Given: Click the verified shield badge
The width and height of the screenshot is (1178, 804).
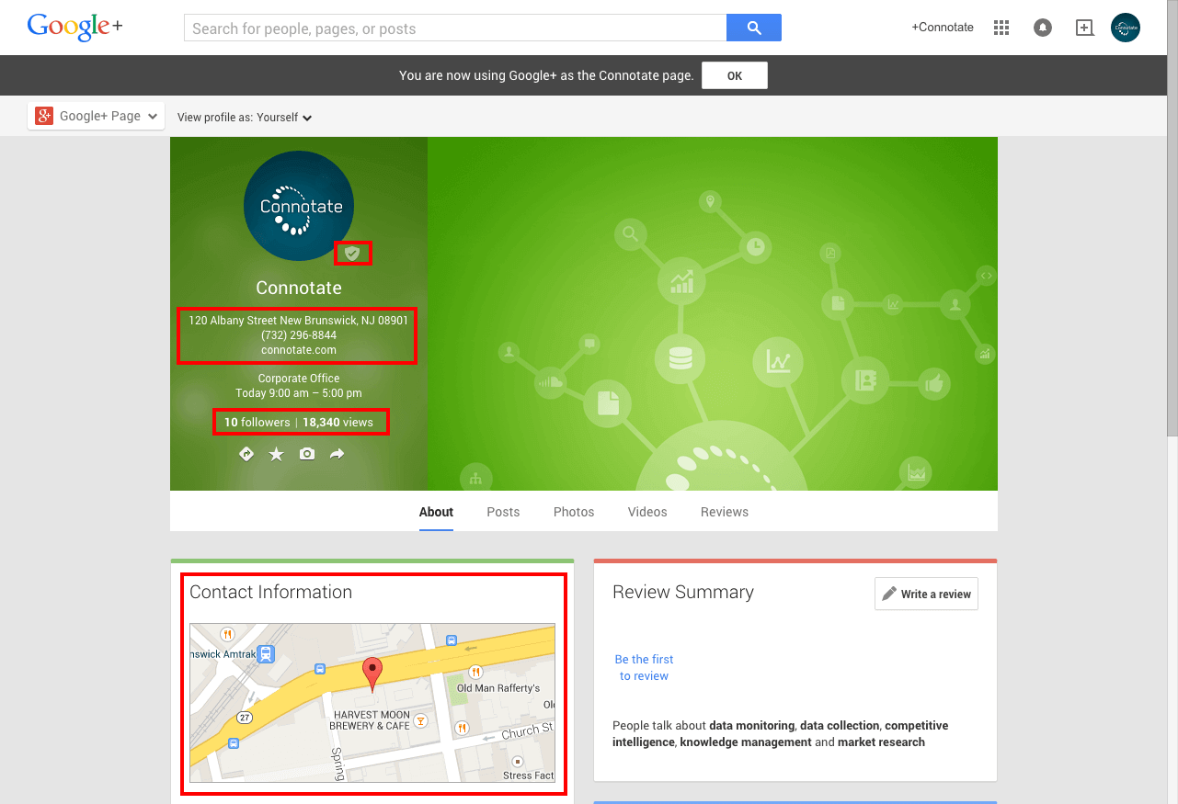Looking at the screenshot, I should click(352, 253).
